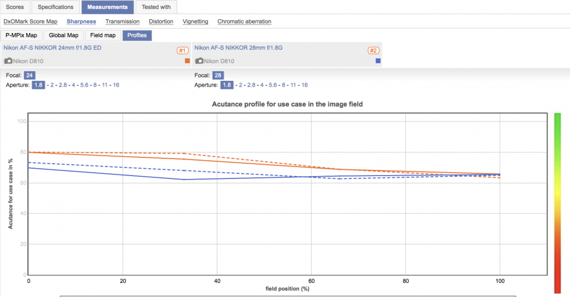Open the Nikon AF-S NIKKOR 24mm f/1.8G ED link

coord(52,48)
